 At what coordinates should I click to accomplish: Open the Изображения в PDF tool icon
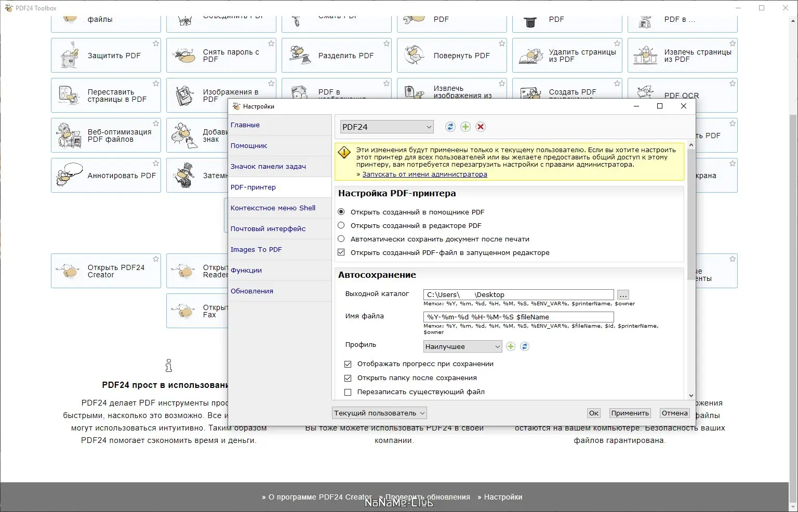pyautogui.click(x=184, y=96)
